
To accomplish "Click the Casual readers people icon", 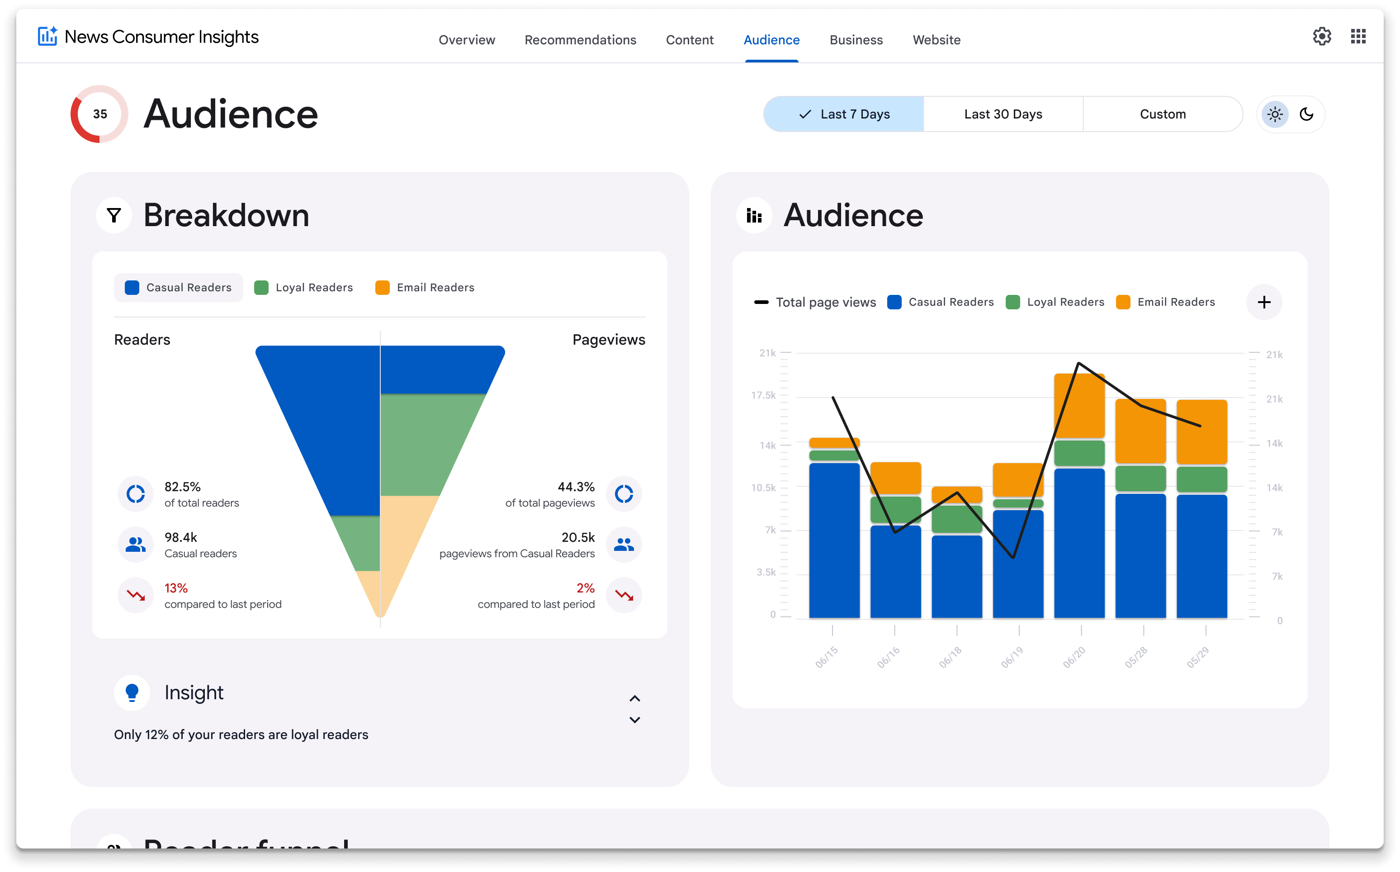I will 136,544.
